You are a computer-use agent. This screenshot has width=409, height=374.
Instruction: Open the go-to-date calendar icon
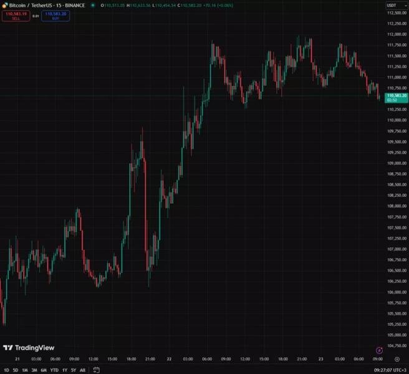tap(96, 370)
